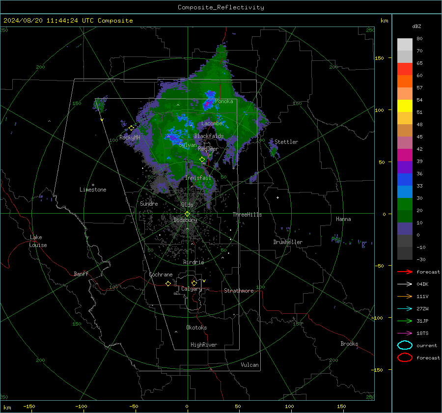The width and height of the screenshot is (442, 413).
Task: Click the Cochrane town label
Action: point(161,275)
